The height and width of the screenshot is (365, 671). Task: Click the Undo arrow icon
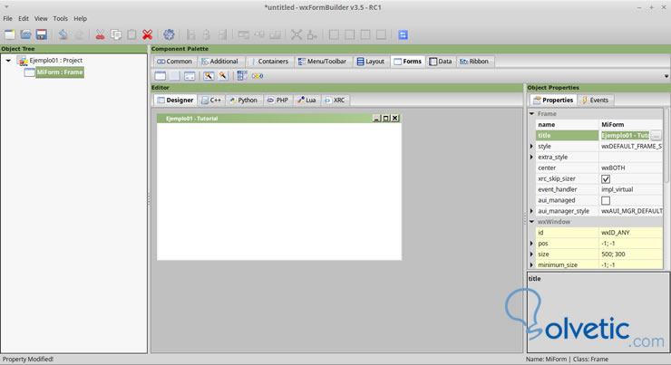pos(63,34)
